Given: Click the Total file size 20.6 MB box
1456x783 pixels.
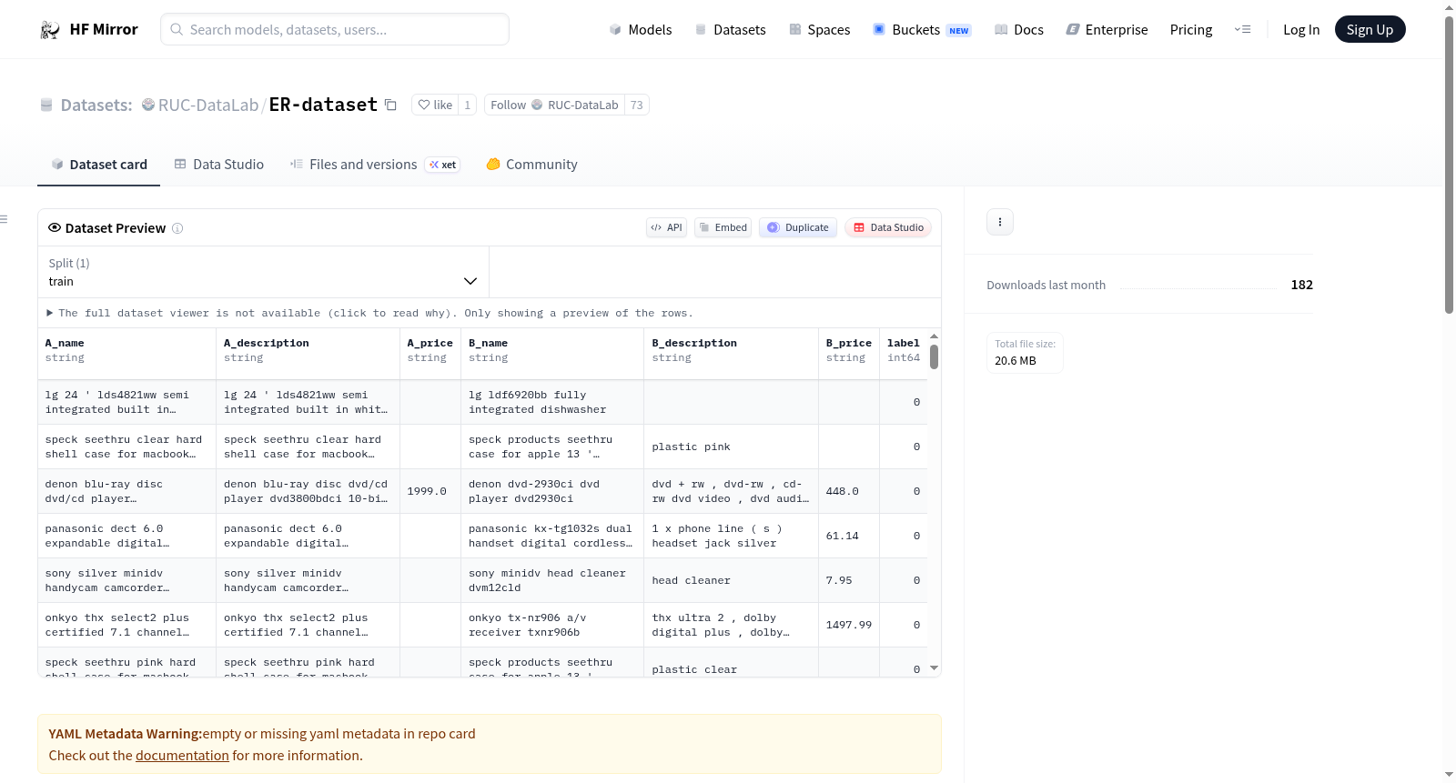Looking at the screenshot, I should coord(1025,353).
